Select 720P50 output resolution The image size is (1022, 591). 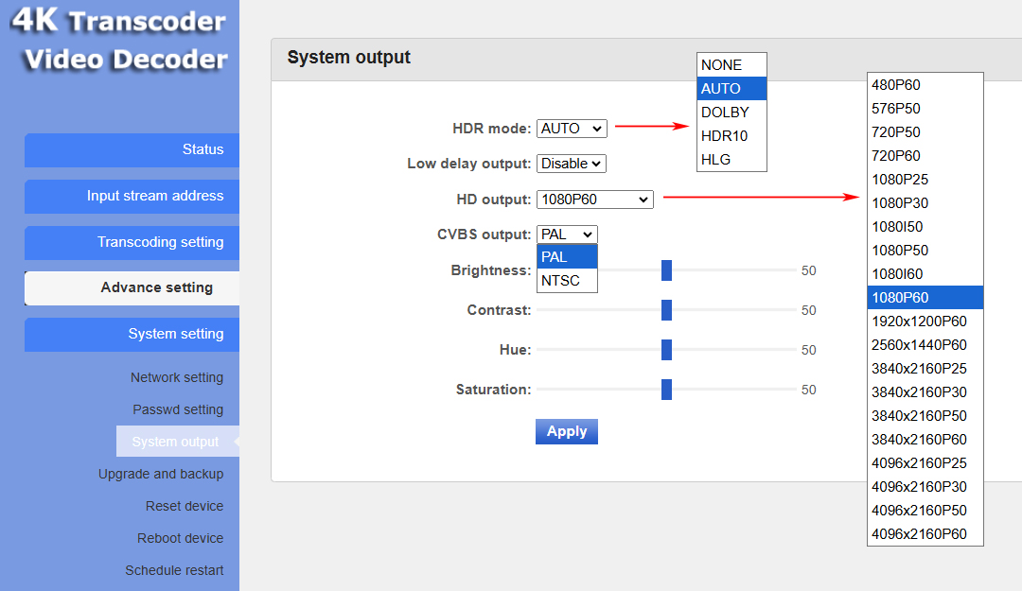[925, 132]
